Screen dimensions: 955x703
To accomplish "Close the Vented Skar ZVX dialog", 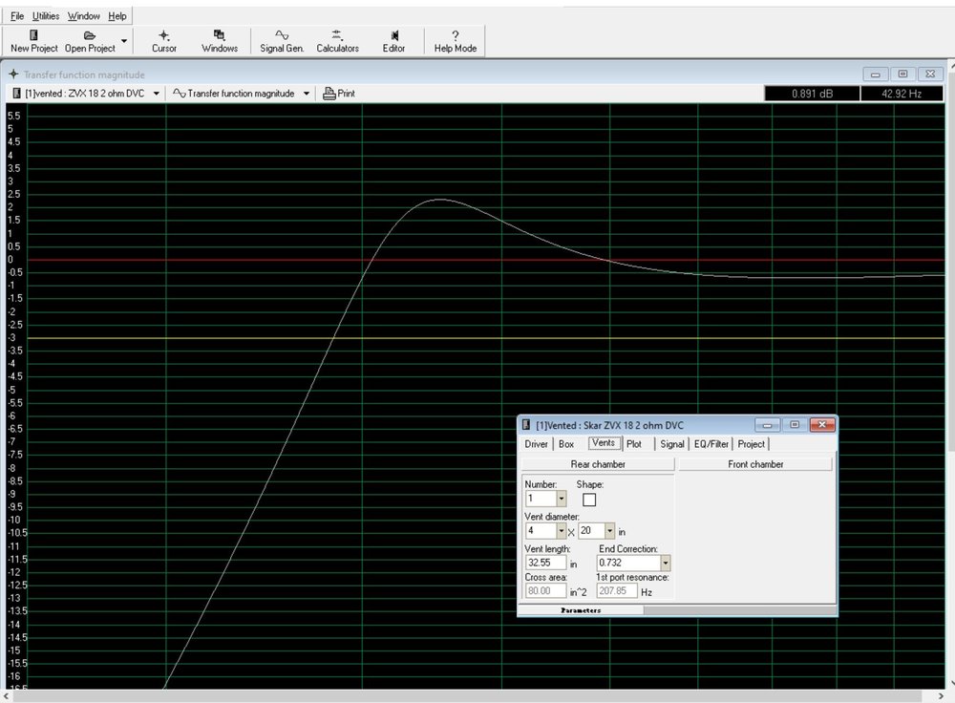I will click(x=822, y=425).
